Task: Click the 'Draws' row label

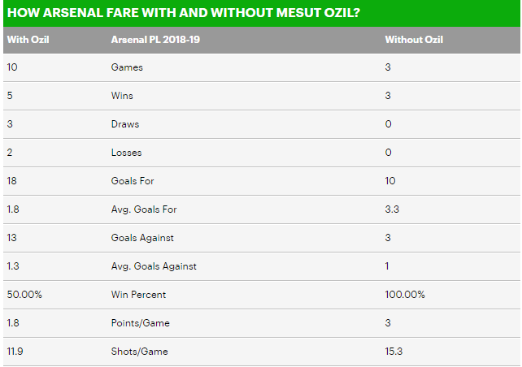Action: (x=125, y=124)
